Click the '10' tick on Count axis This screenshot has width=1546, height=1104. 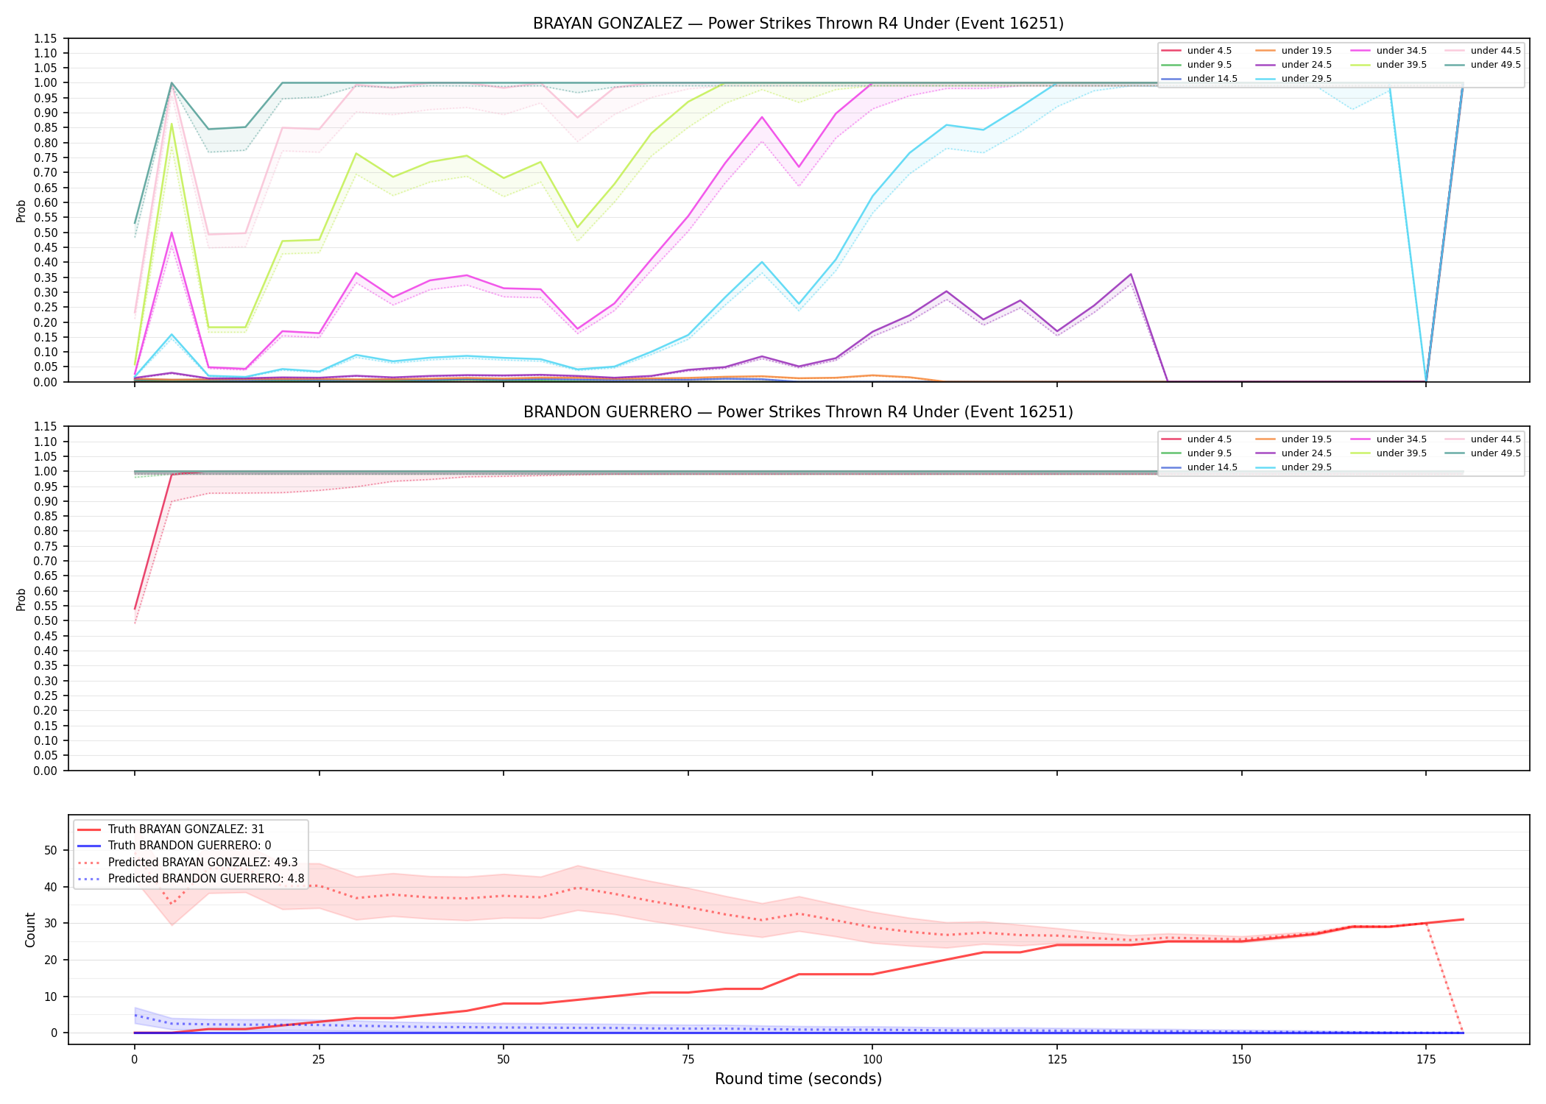[x=51, y=997]
